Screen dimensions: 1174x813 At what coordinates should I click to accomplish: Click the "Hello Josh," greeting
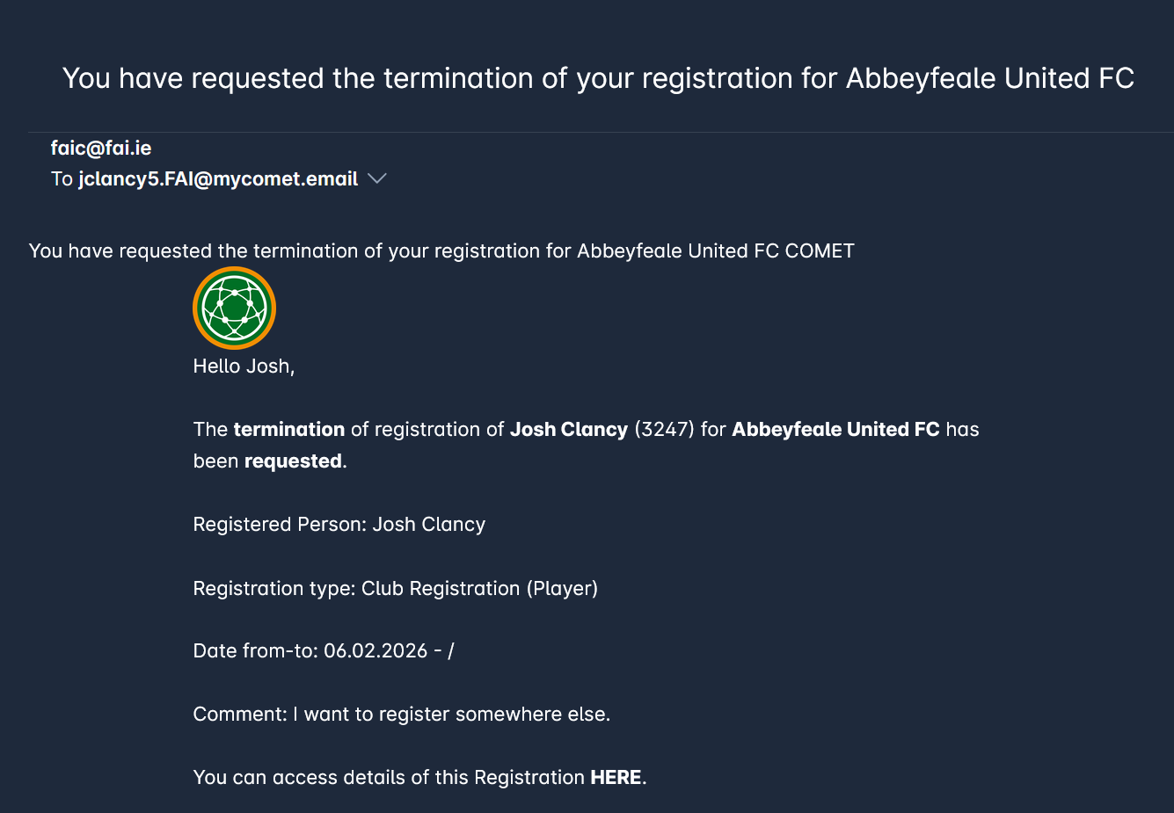[244, 367]
